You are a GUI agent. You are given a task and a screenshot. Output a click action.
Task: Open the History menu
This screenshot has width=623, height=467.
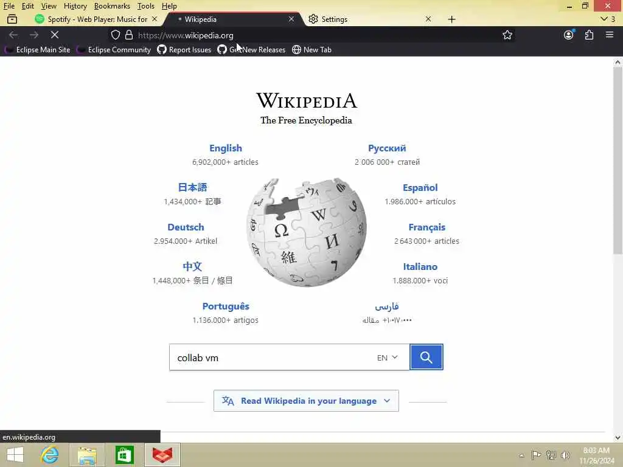tap(75, 6)
